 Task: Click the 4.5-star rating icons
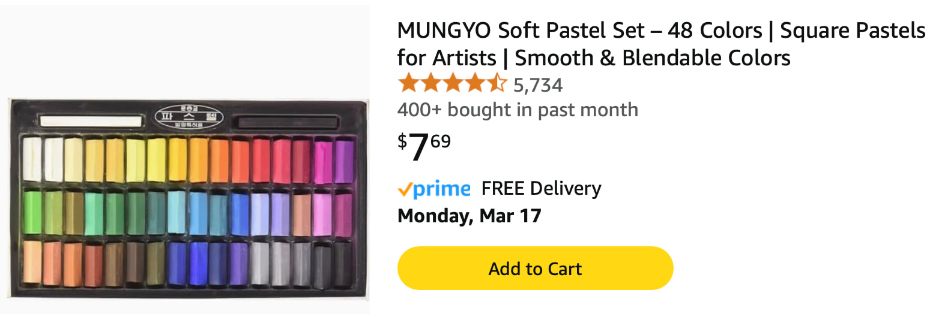tap(452, 84)
